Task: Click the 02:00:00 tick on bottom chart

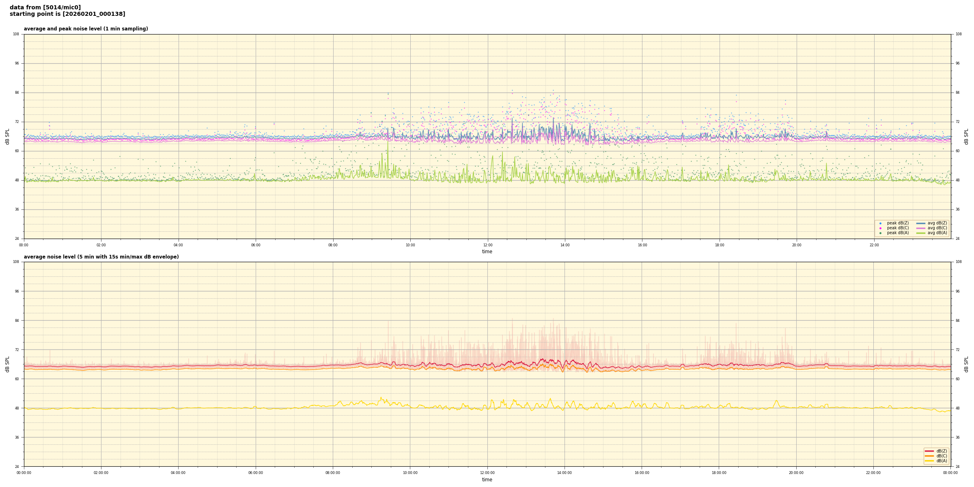Action: 101,473
